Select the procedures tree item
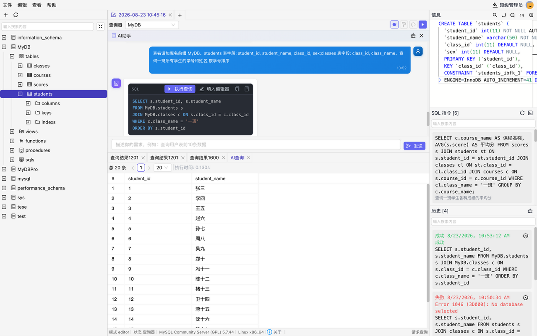Viewport: 537px width, 336px height. click(x=38, y=150)
